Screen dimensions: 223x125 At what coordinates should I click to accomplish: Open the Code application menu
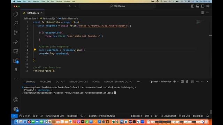tap(19, 1)
